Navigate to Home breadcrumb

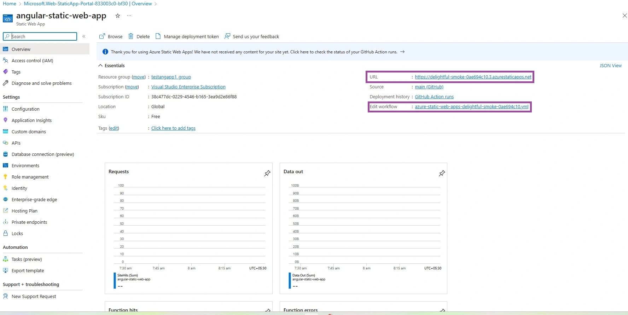tap(10, 4)
